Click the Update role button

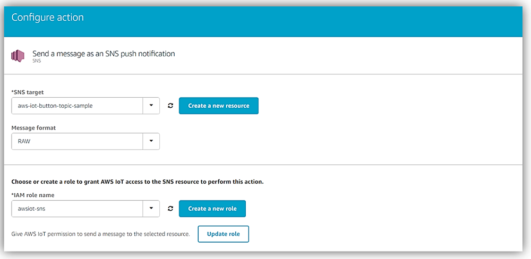point(223,234)
